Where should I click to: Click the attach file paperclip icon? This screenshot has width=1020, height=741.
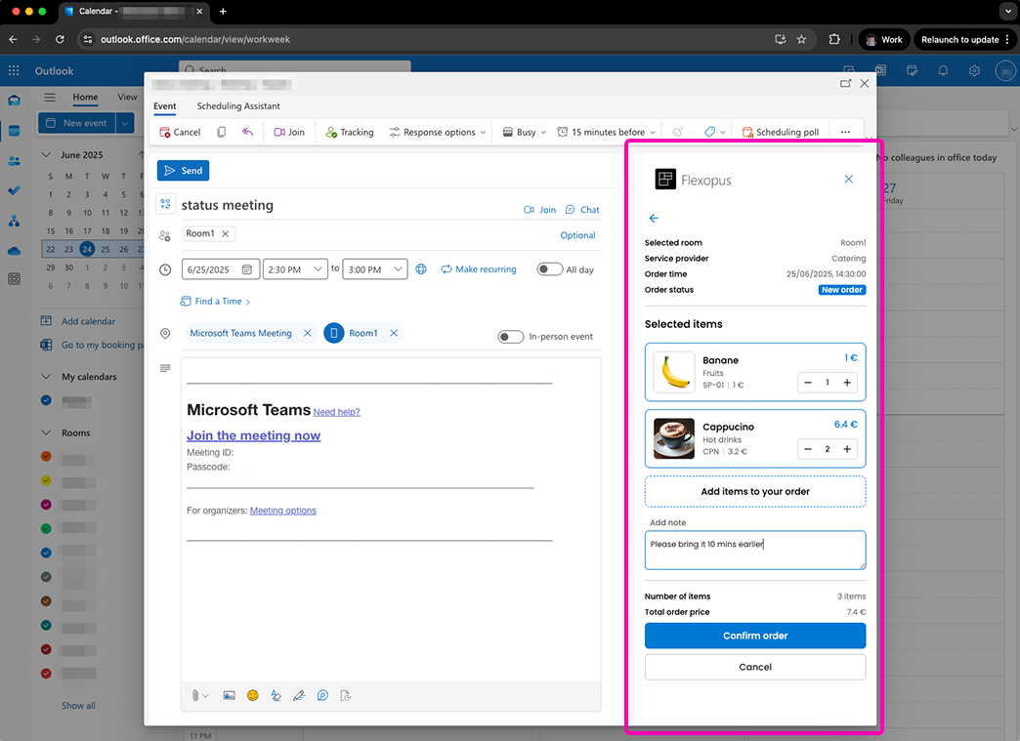195,695
